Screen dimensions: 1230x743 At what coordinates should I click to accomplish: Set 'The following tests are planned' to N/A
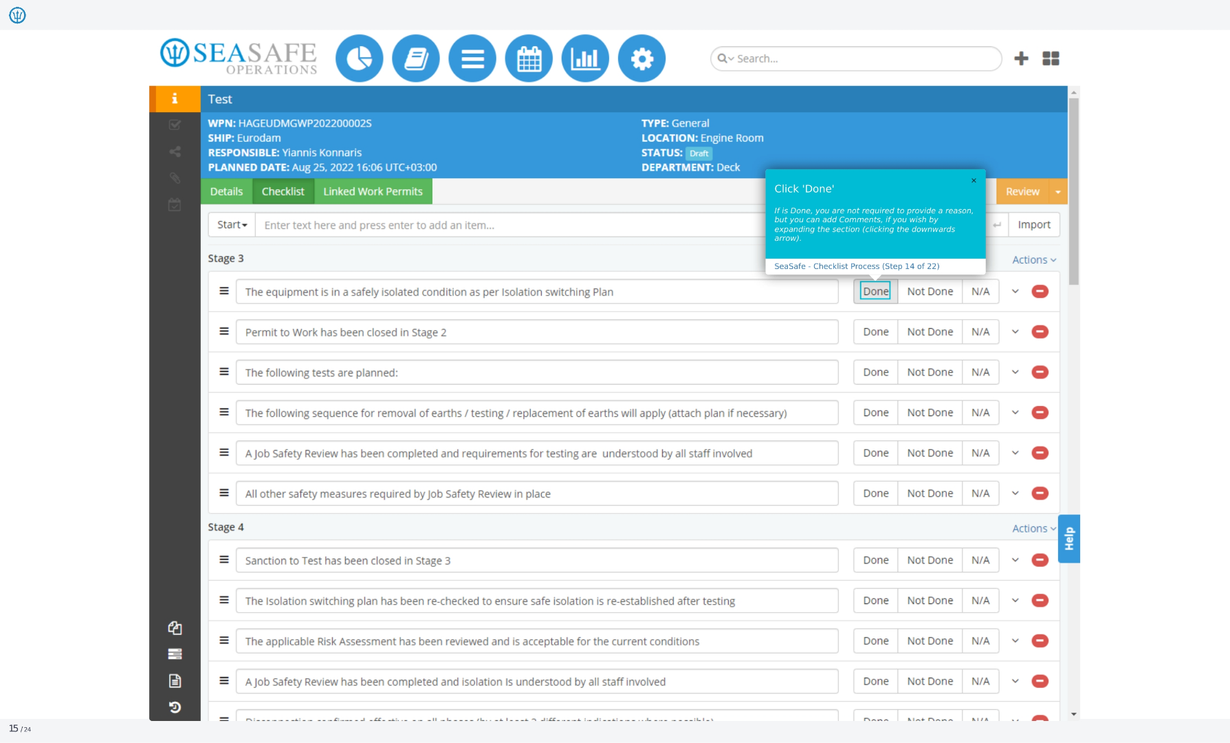980,372
